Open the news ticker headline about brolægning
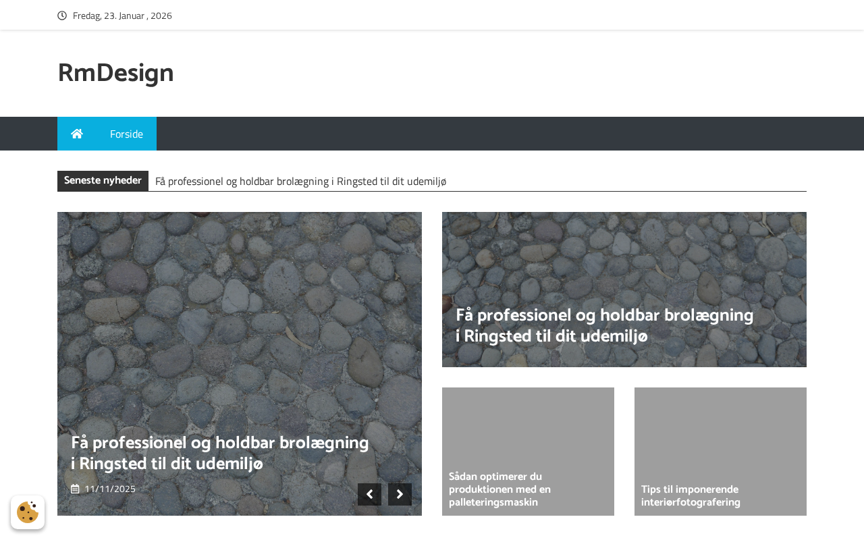 pyautogui.click(x=300, y=181)
